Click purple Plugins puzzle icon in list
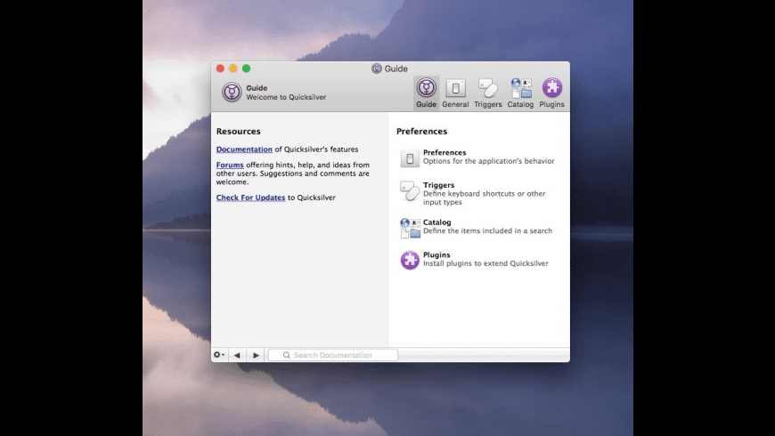The height and width of the screenshot is (436, 775). tap(410, 260)
